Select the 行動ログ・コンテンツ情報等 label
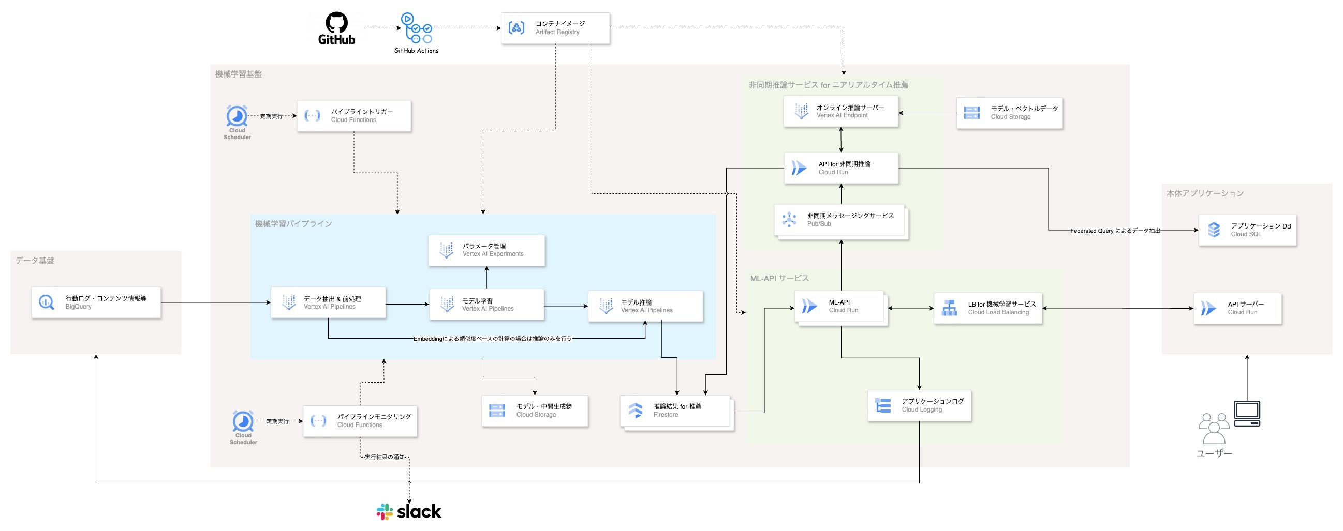 [106, 298]
